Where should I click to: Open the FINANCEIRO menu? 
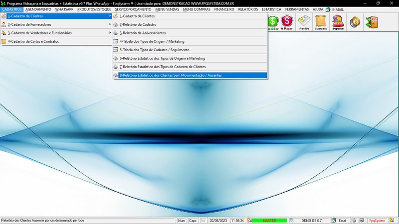point(224,9)
